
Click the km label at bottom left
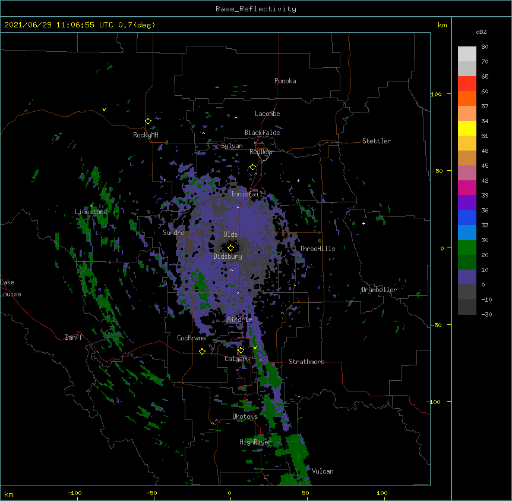9,494
